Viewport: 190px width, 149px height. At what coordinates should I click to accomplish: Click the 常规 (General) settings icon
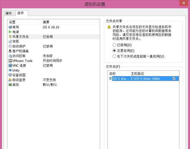click(10, 27)
